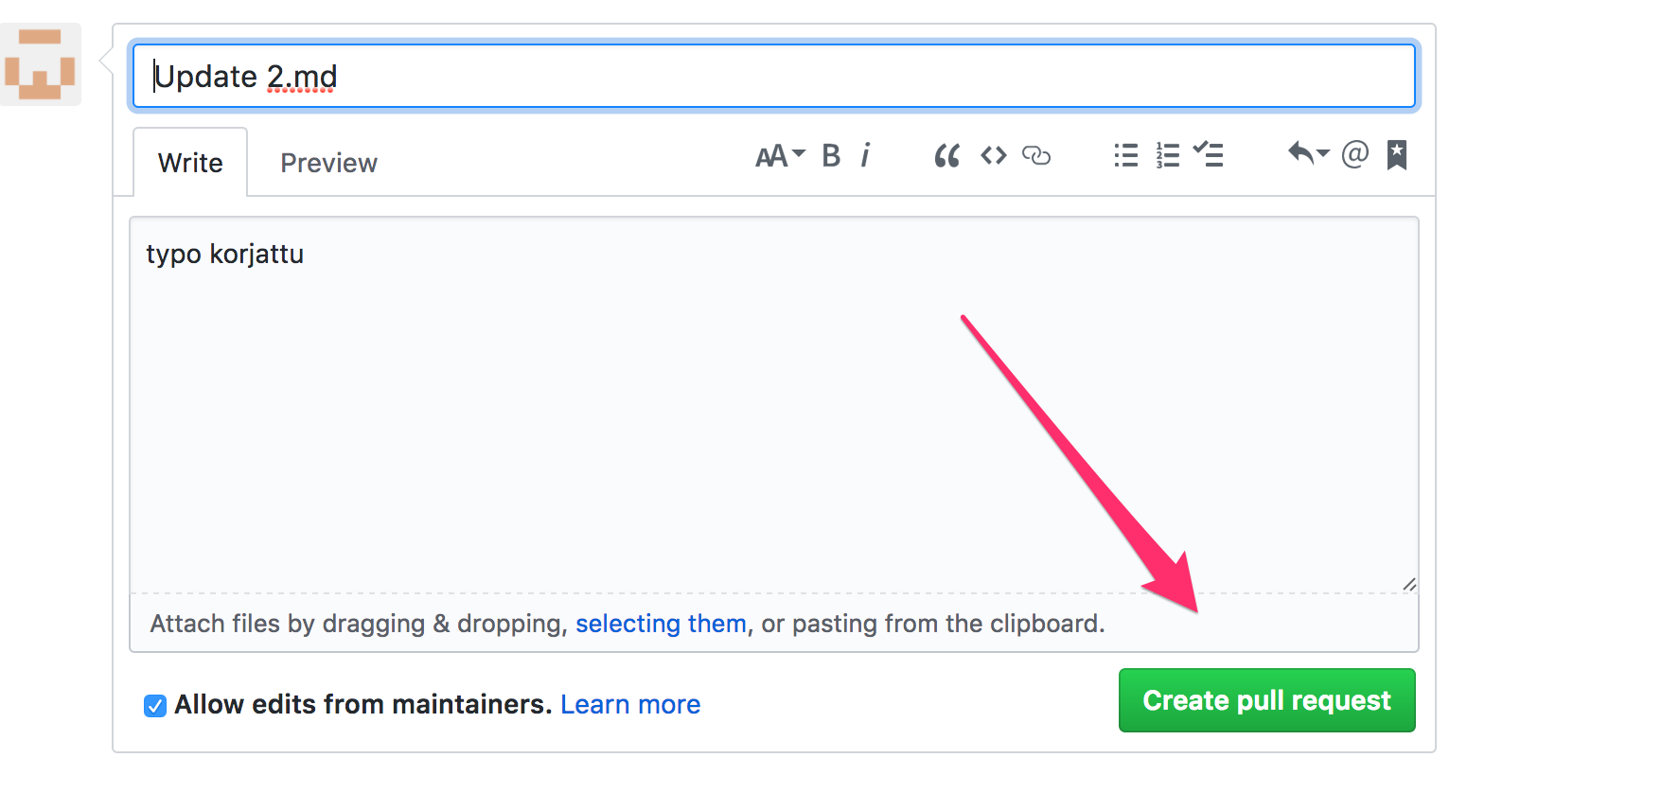
Task: Open the header text size dropdown
Action: (779, 155)
